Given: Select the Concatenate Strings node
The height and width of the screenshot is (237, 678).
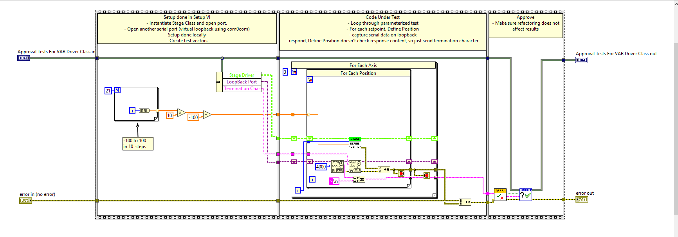Looking at the screenshot, I should pyautogui.click(x=359, y=179).
